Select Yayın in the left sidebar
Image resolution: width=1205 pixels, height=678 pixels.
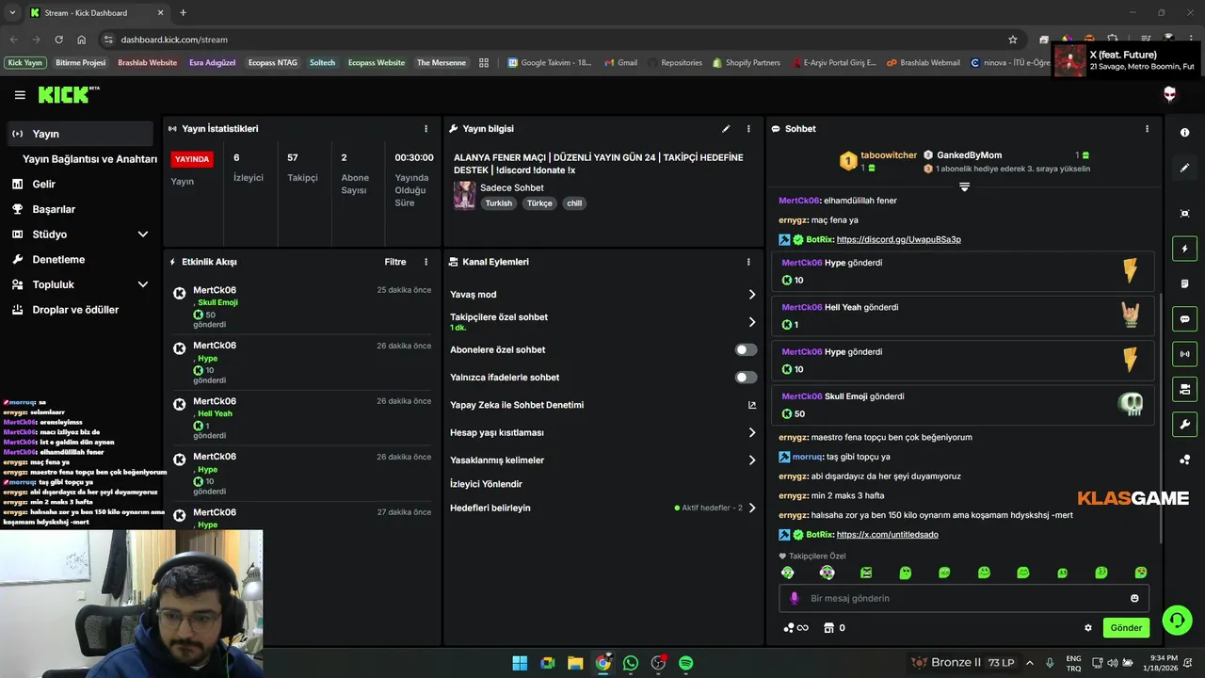pos(80,134)
